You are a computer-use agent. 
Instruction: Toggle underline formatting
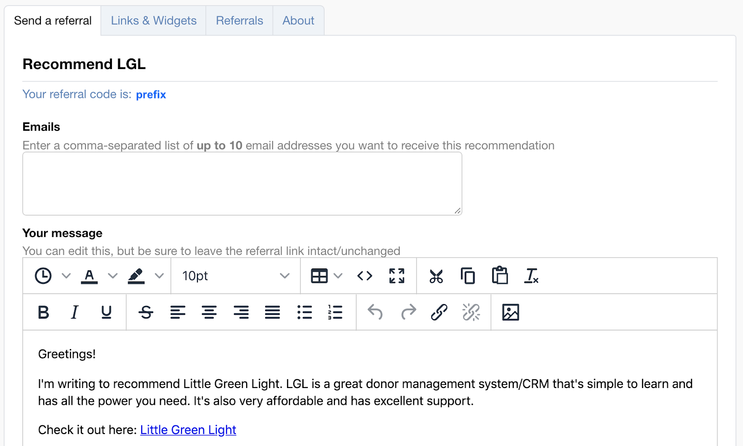pos(106,312)
